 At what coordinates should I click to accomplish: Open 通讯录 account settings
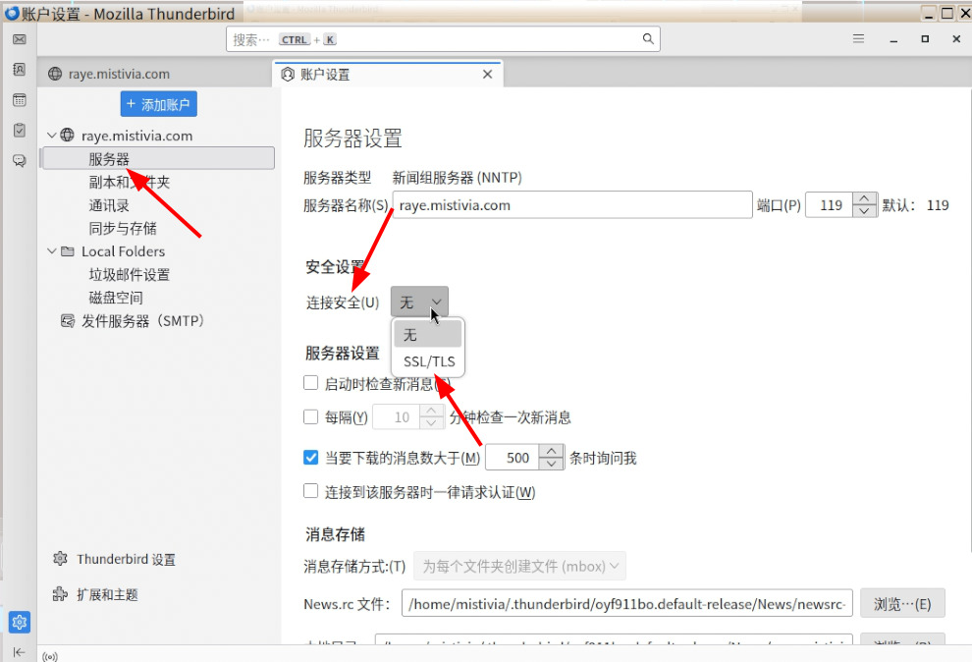click(x=109, y=205)
